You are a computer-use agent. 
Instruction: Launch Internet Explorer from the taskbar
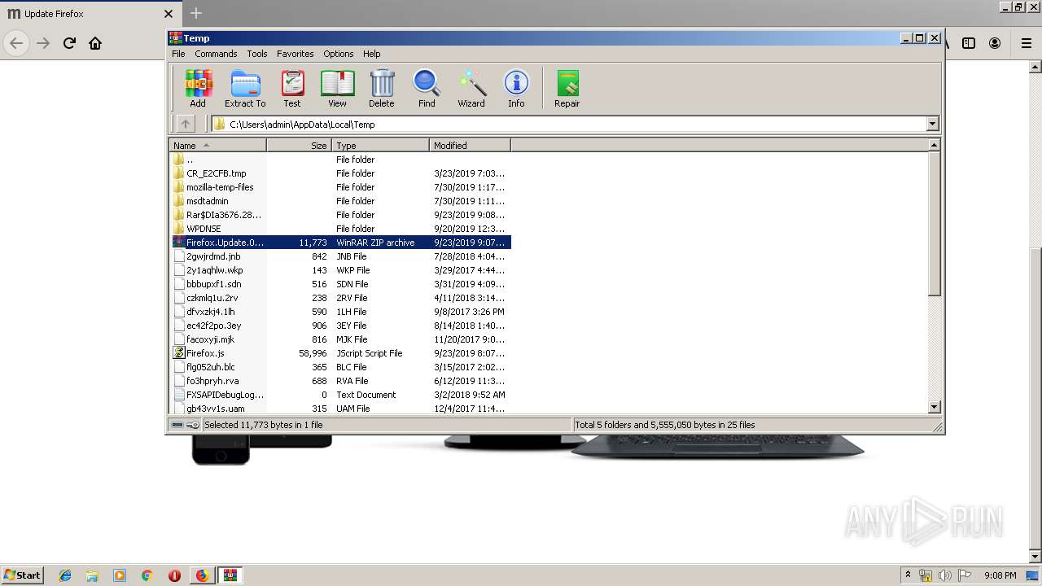[65, 575]
